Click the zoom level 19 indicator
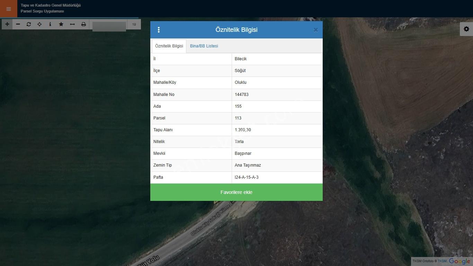 [x=134, y=24]
